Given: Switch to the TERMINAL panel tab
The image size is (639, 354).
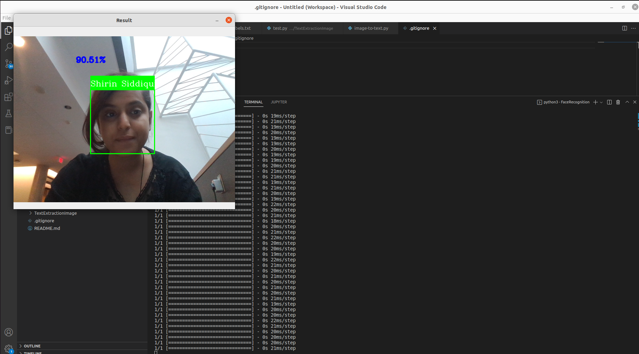Looking at the screenshot, I should click(x=253, y=102).
